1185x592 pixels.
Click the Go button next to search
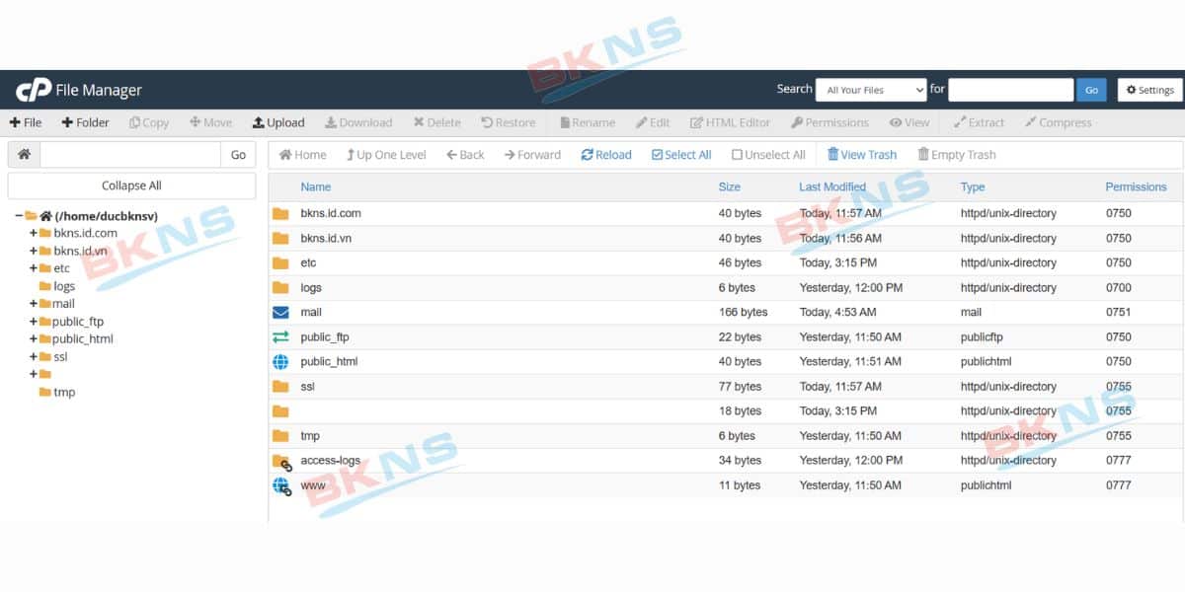tap(1091, 90)
